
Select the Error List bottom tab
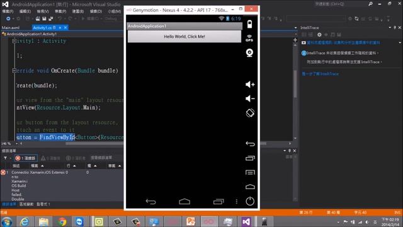click(9, 204)
